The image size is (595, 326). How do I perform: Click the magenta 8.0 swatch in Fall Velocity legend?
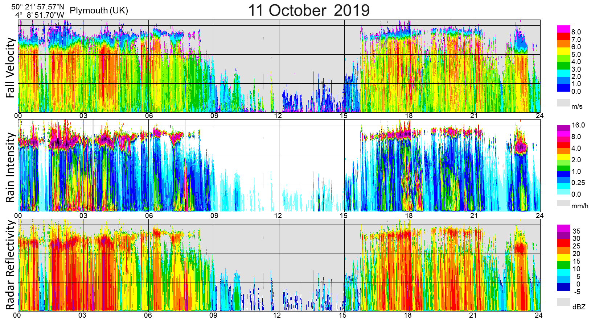pyautogui.click(x=563, y=29)
